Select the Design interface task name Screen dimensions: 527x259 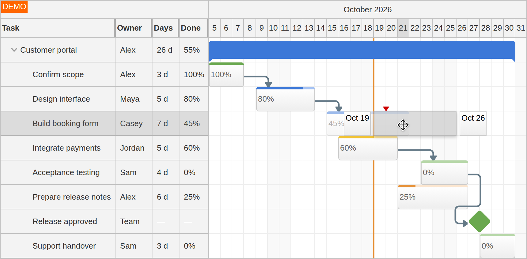[61, 99]
